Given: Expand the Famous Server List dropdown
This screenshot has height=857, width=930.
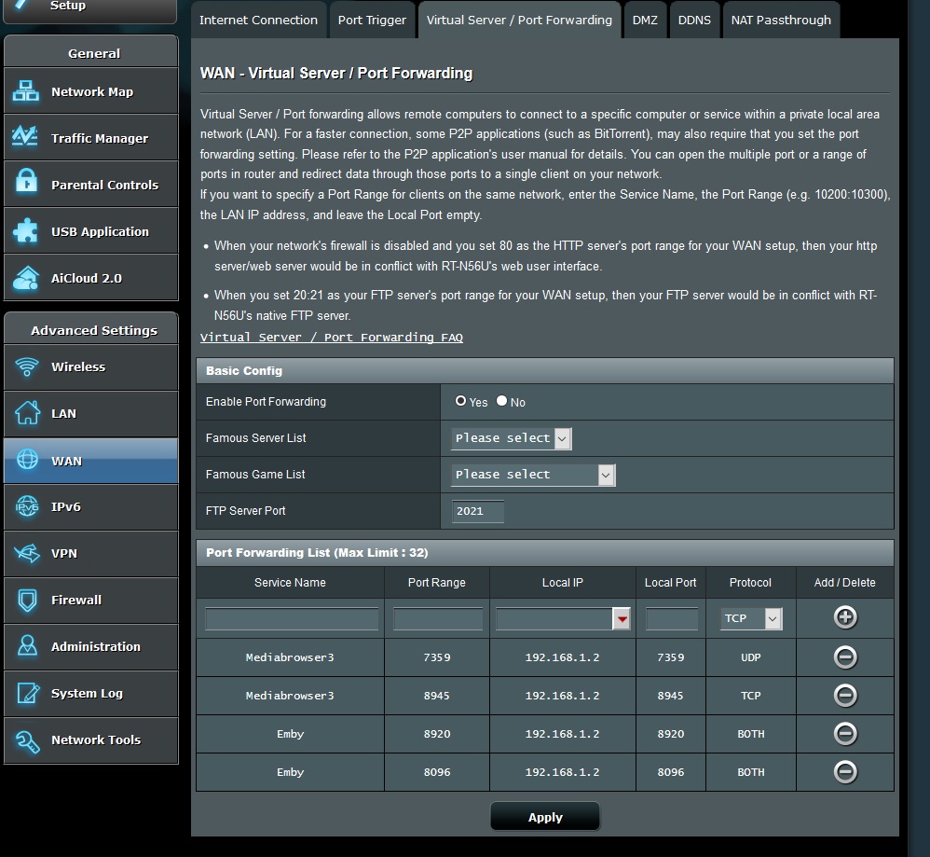Looking at the screenshot, I should (511, 438).
